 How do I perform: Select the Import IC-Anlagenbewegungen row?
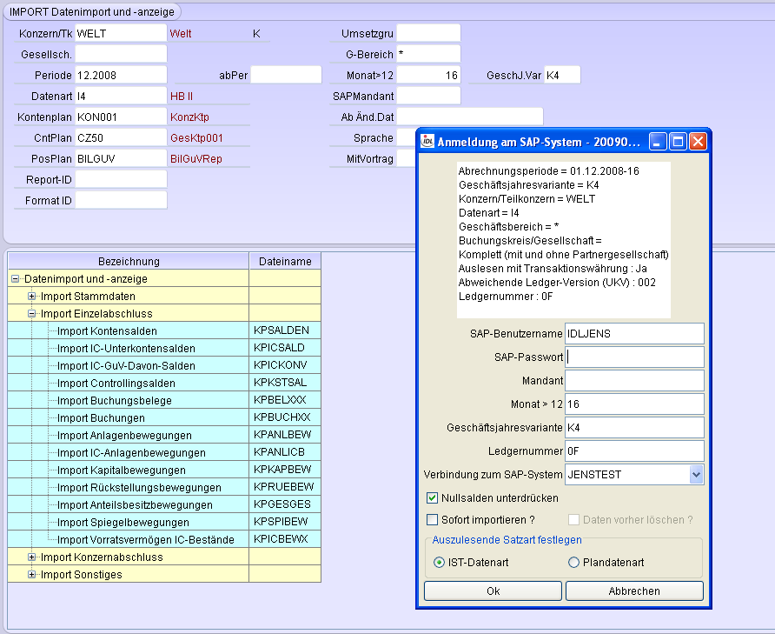[164, 452]
